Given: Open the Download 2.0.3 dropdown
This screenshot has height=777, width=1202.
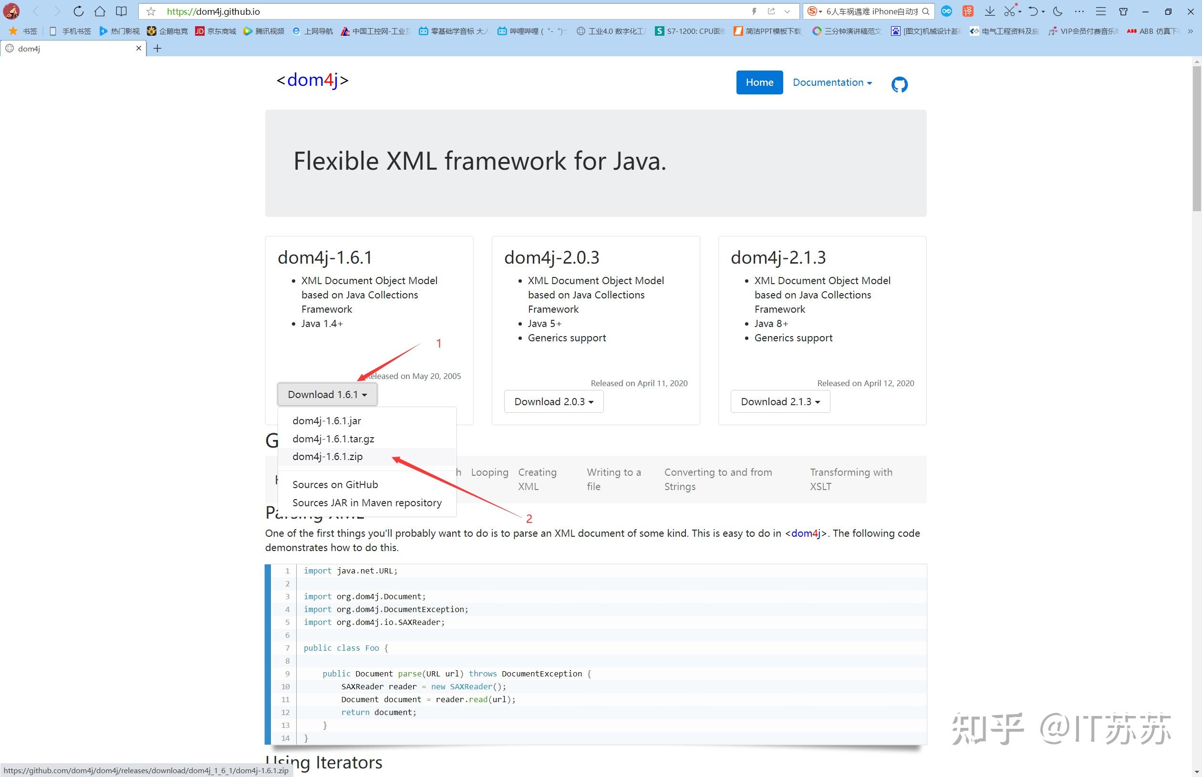Looking at the screenshot, I should (x=553, y=402).
